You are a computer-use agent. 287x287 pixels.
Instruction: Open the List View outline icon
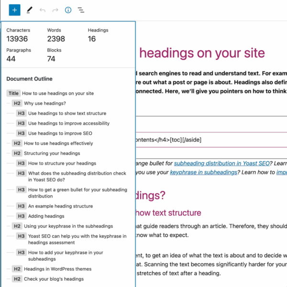point(81,10)
